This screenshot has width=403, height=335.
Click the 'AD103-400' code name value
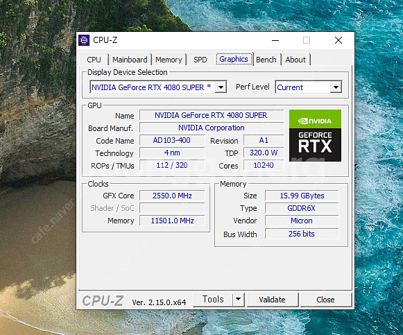coord(172,140)
